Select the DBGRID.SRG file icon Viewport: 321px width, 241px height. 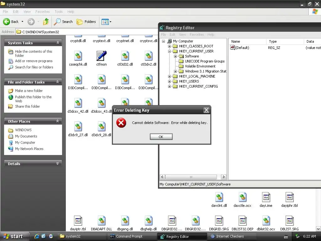pyautogui.click(x=219, y=221)
